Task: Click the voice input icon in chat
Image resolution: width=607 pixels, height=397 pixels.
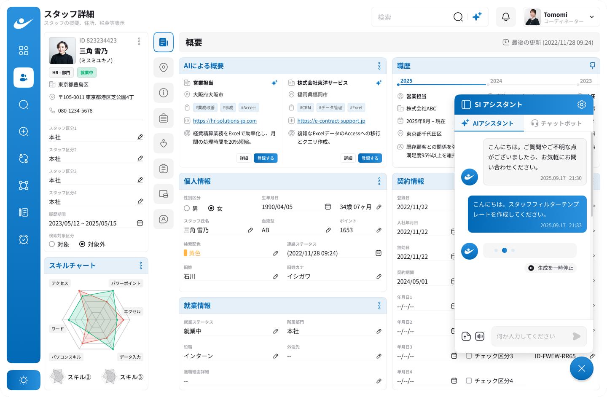Action: click(x=480, y=336)
